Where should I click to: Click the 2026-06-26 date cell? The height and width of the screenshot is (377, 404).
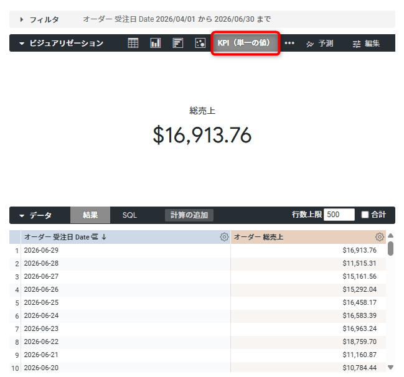click(126, 290)
